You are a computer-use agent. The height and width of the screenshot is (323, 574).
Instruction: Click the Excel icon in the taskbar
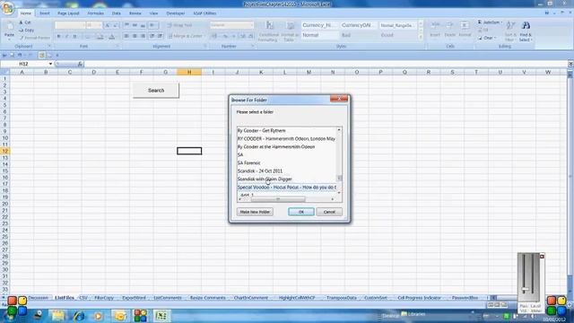161,315
